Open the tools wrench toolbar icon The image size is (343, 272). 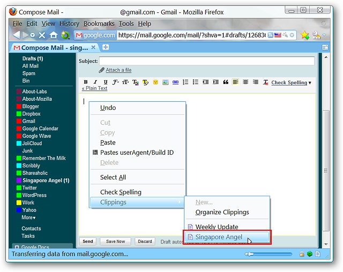316,35
